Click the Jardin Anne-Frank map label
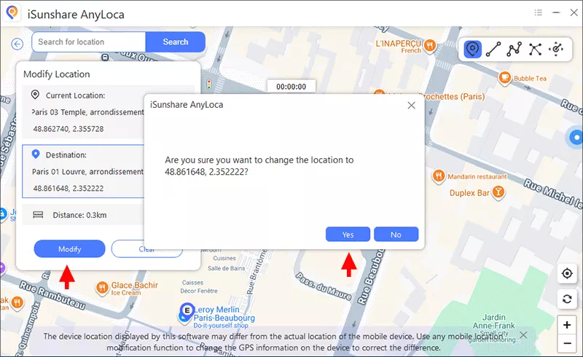The width and height of the screenshot is (583, 357). (x=494, y=322)
